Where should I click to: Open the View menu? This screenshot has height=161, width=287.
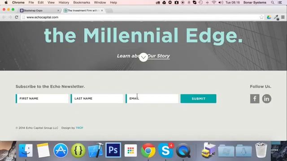click(51, 3)
